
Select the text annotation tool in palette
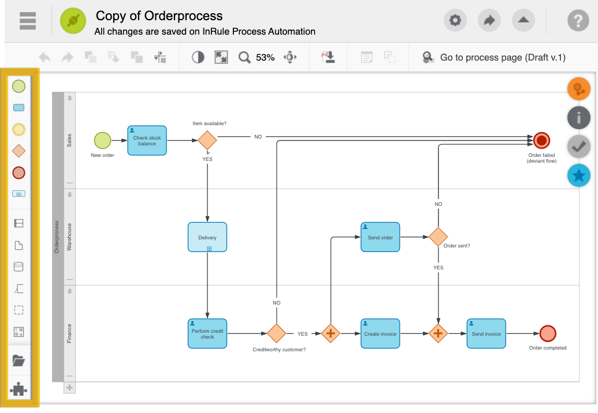pyautogui.click(x=18, y=288)
